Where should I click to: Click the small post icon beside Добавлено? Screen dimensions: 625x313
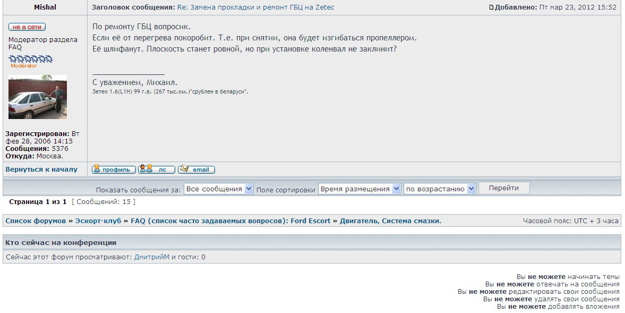[x=491, y=7]
